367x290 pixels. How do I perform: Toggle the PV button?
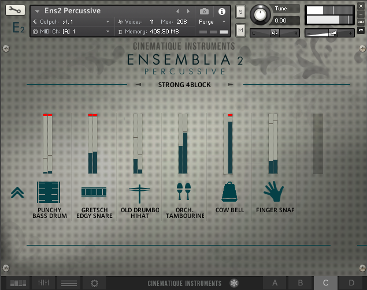point(361,30)
